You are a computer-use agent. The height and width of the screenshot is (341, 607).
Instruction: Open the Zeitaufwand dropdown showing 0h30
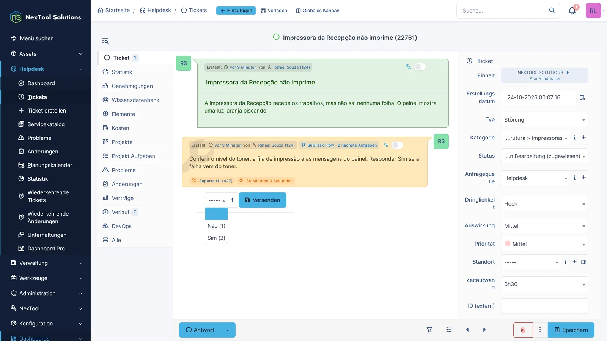click(544, 284)
